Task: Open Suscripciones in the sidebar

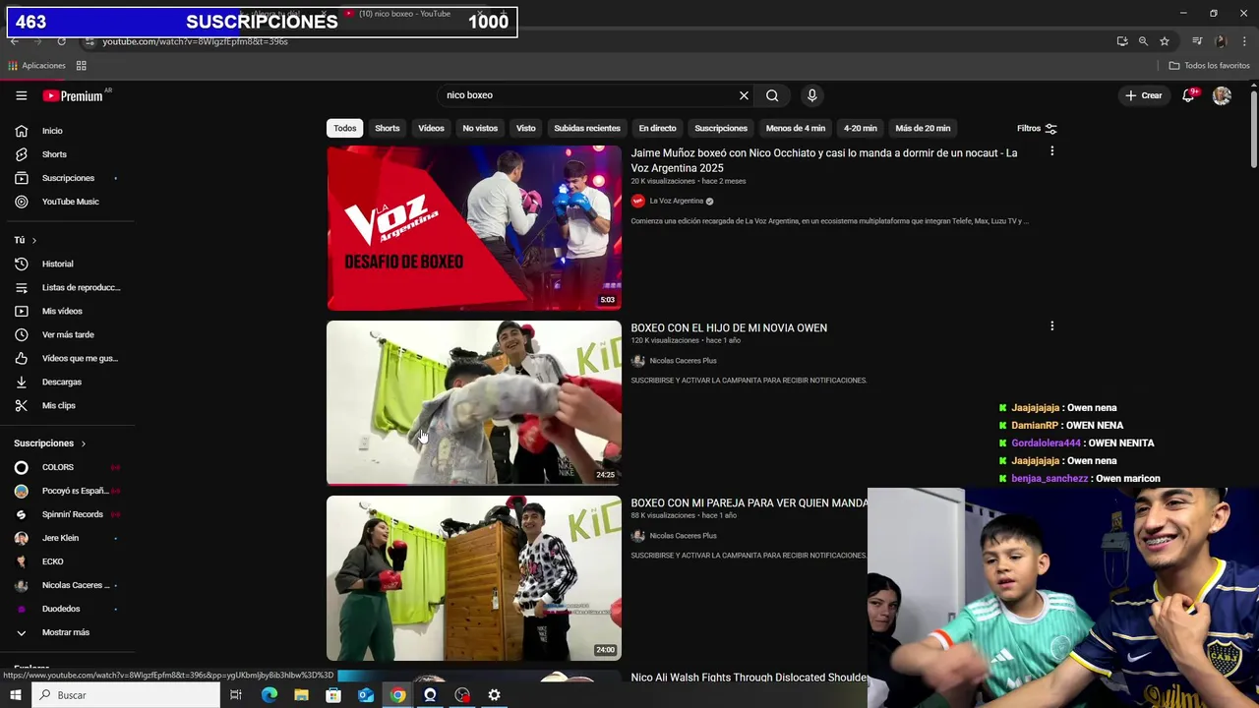Action: 66,178
